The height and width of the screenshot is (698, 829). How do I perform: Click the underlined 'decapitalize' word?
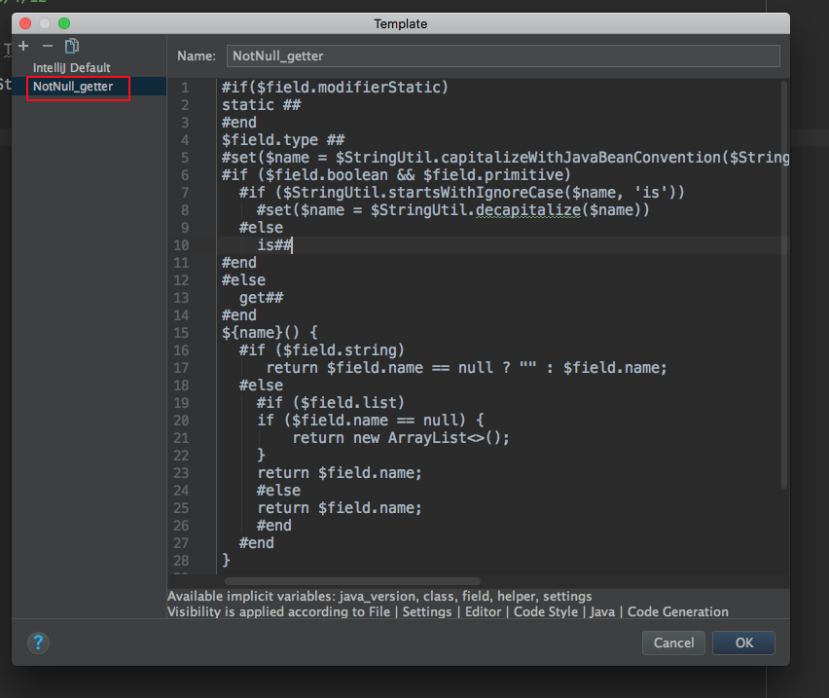click(x=527, y=210)
